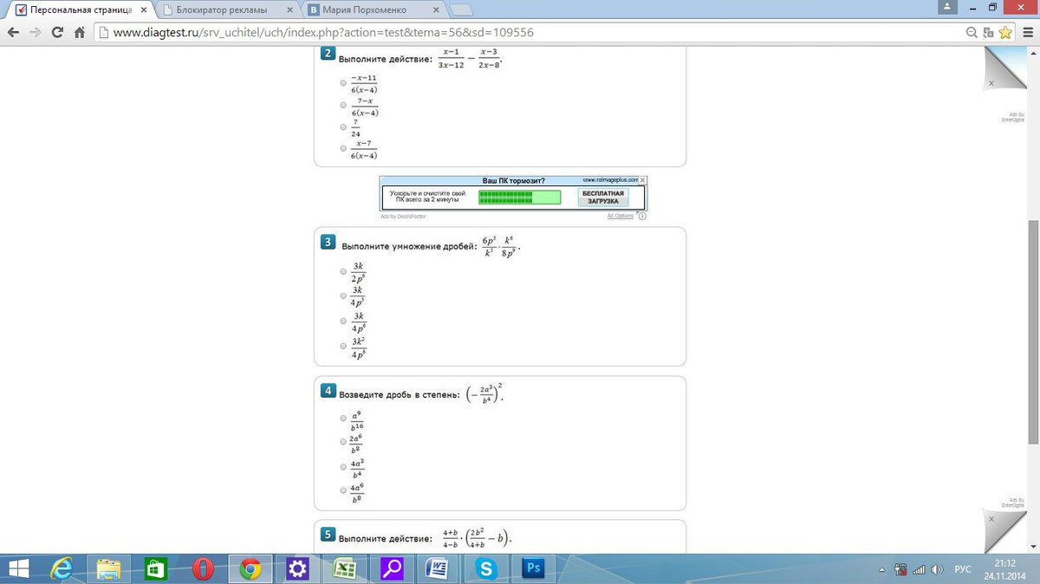Focus the address bar URL field
Screen dimensions: 1040x584
coord(529,32)
